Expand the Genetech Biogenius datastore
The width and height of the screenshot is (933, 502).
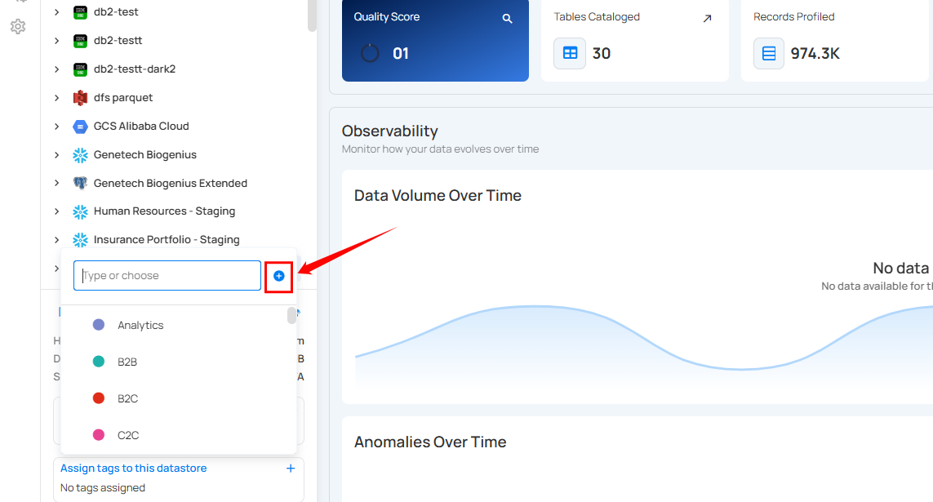pyautogui.click(x=56, y=155)
